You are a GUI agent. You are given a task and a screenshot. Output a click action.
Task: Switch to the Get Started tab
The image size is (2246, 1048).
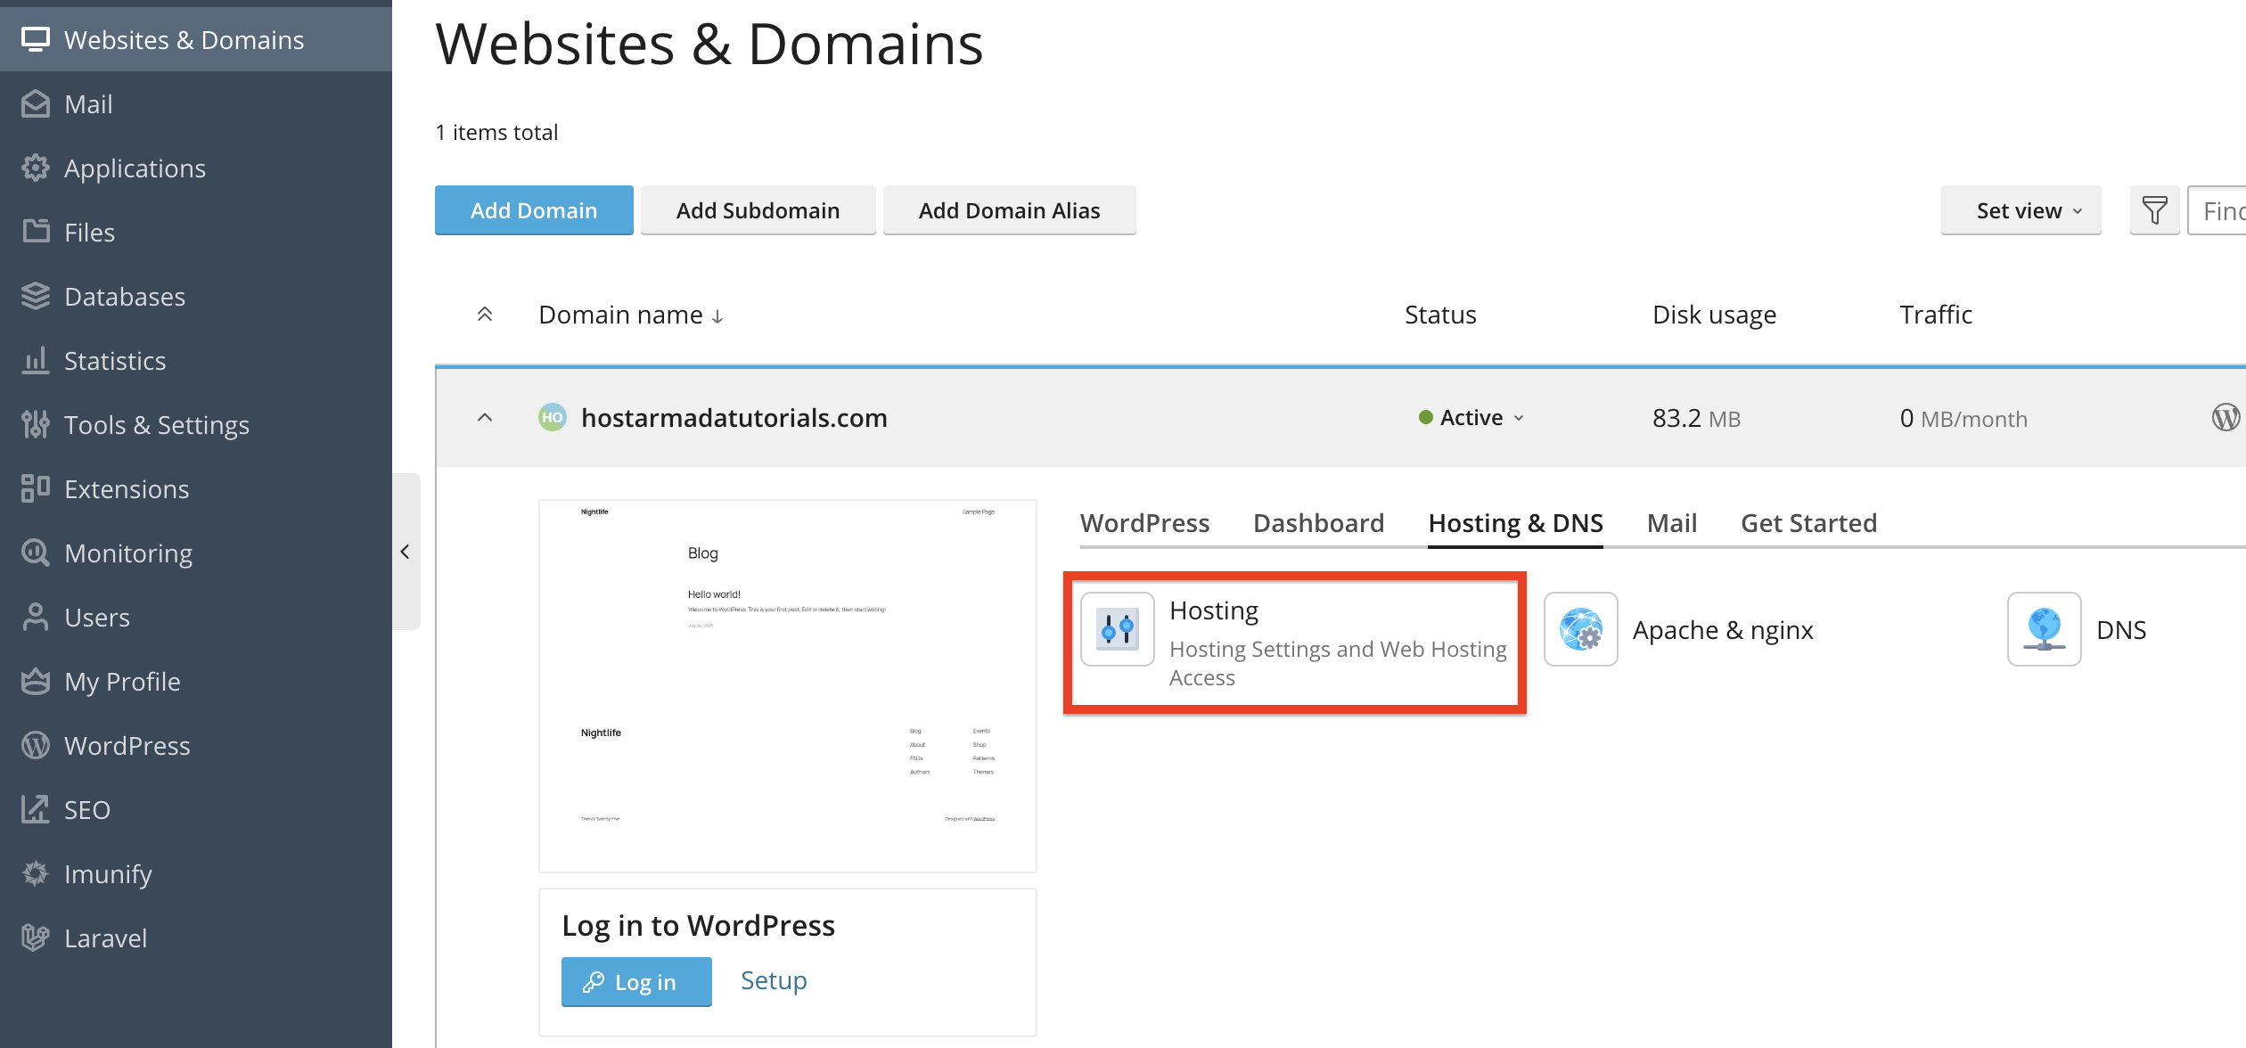1808,523
